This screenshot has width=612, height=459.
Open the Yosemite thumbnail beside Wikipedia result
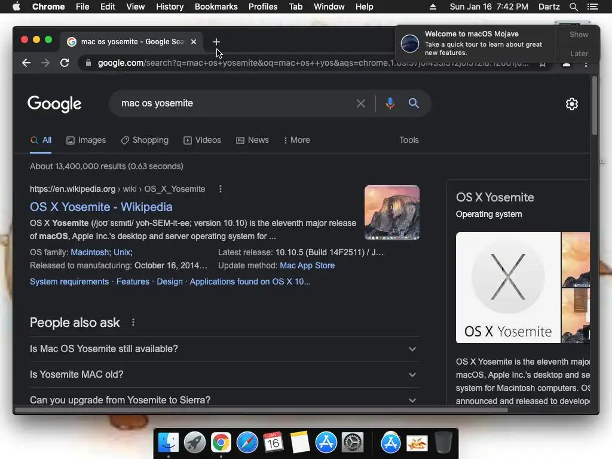392,213
